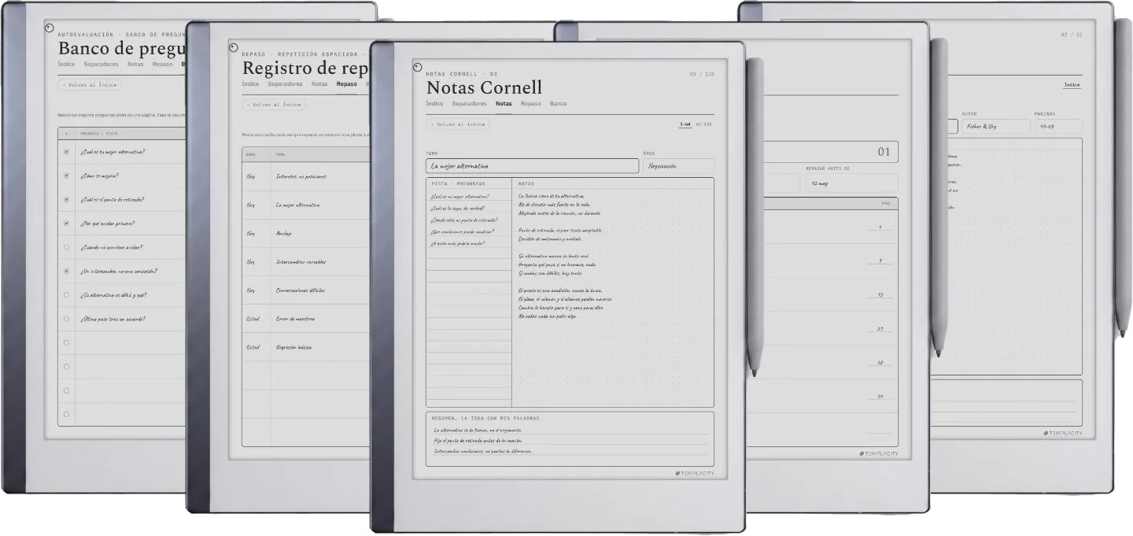Viewport: 1133px width, 536px height.
Task: Open page number 15 in the contents list
Action: (880, 295)
